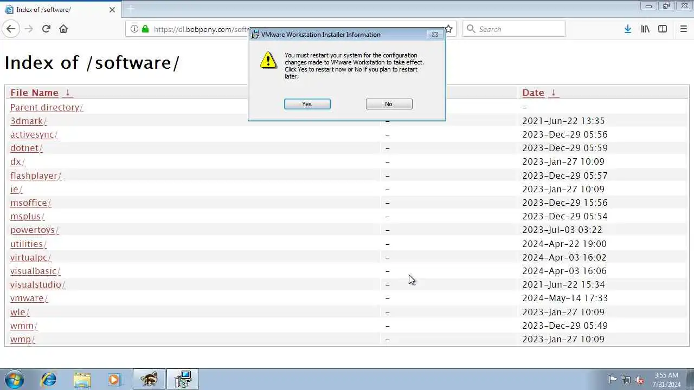
Task: Click the network tray icon
Action: 626,380
